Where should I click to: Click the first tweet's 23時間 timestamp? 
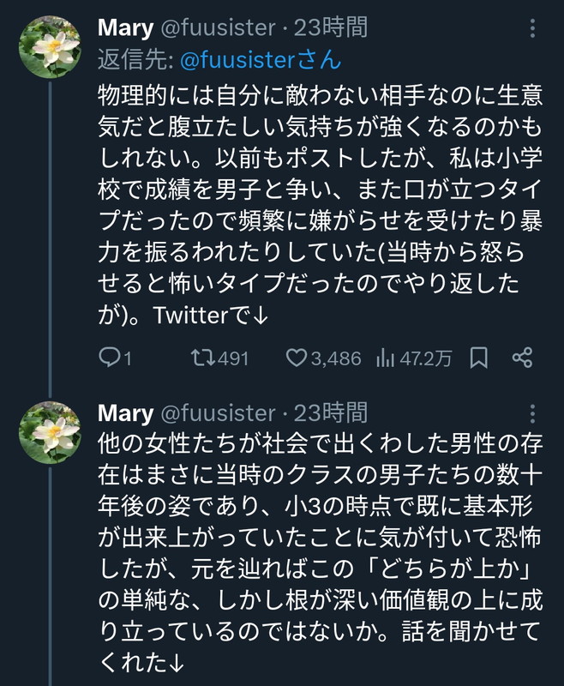pos(331,28)
